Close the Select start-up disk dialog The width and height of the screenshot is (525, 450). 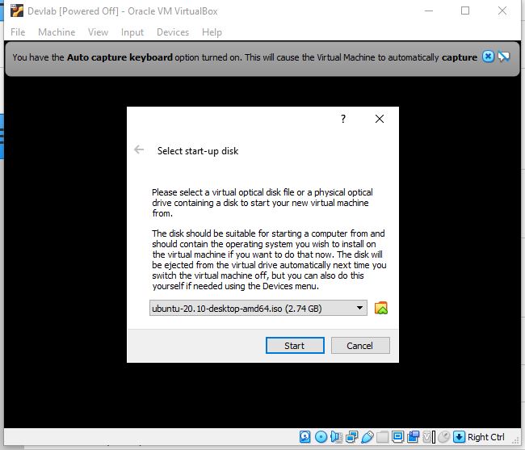pyautogui.click(x=380, y=119)
